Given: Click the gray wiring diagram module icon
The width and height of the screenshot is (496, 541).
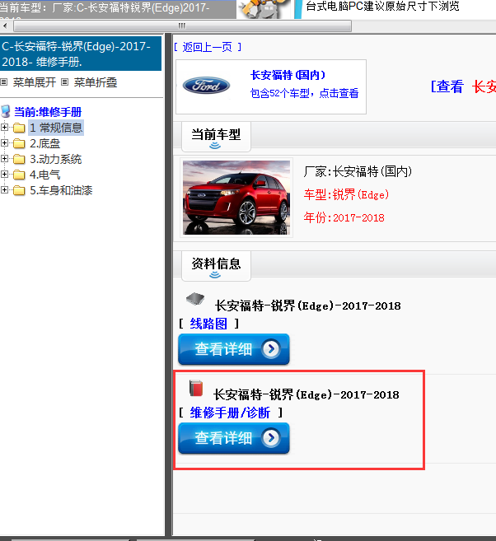Looking at the screenshot, I should click(x=195, y=299).
